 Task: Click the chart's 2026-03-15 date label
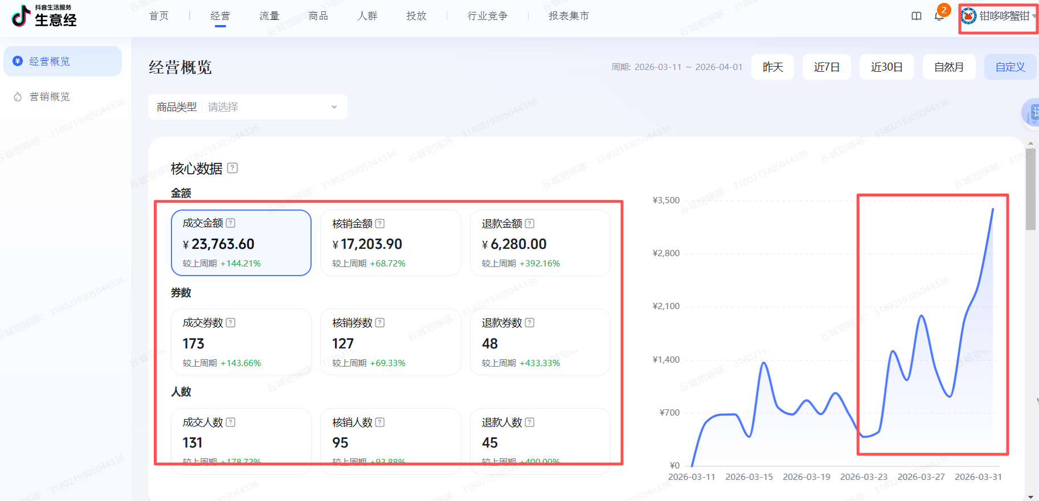point(749,477)
